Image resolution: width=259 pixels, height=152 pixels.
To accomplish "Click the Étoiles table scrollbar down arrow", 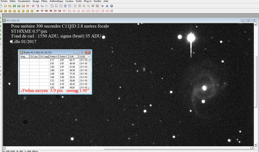I will [89, 88].
